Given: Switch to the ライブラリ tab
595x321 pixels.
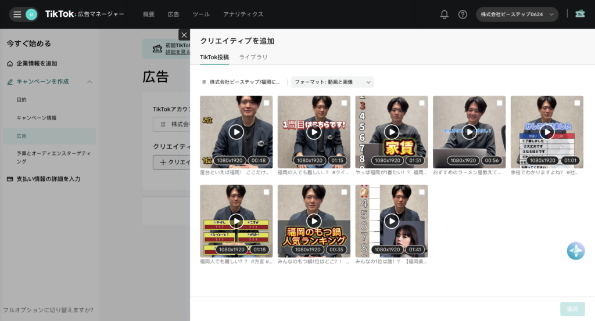Looking at the screenshot, I should point(253,57).
